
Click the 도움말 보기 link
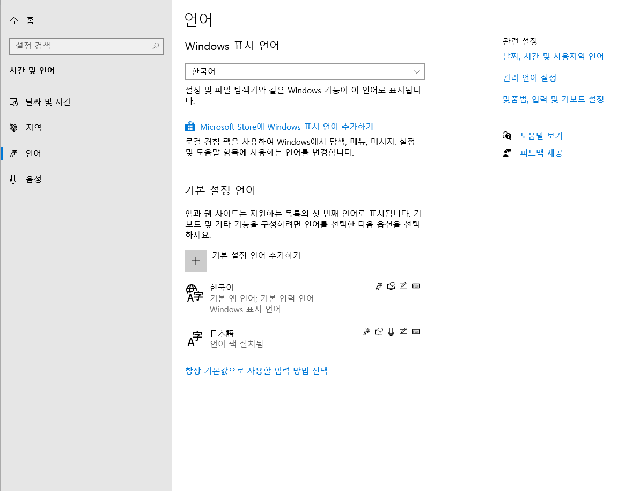[541, 136]
